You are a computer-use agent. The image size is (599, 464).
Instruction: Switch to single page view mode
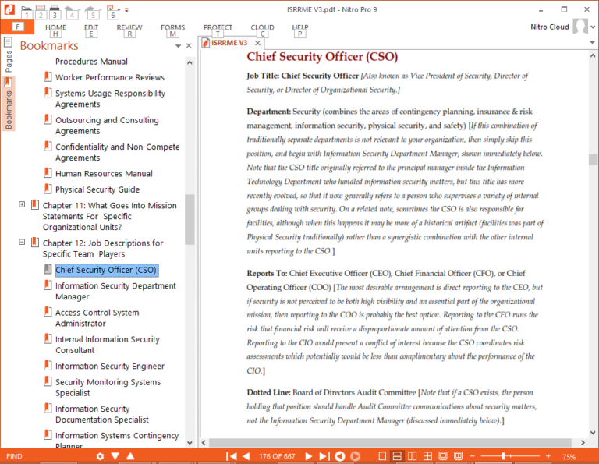pos(382,456)
